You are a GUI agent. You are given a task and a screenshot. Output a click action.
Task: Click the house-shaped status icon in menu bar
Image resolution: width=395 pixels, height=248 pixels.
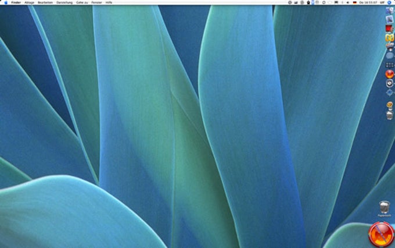(308, 2)
